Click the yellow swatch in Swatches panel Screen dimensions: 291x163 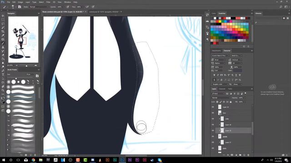pyautogui.click(x=220, y=22)
